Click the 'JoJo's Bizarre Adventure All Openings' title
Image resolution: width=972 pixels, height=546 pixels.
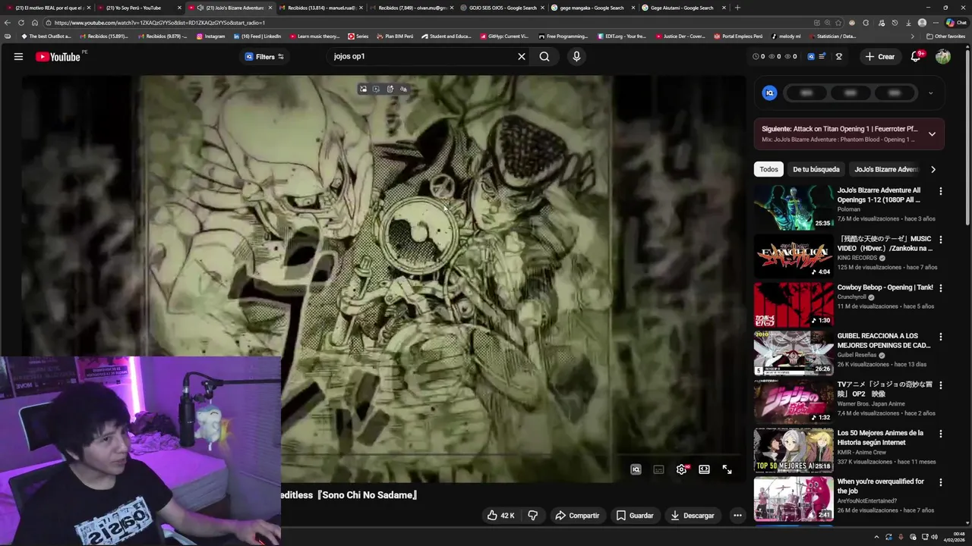coord(879,195)
